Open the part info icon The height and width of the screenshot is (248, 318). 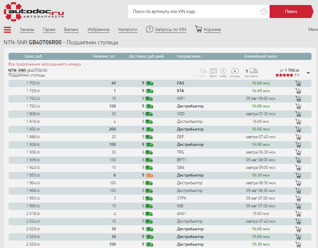[x=223, y=71]
